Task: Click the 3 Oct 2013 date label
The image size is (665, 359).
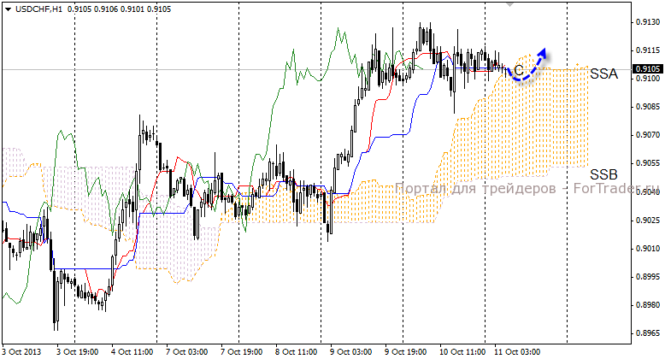Action: pos(21,352)
